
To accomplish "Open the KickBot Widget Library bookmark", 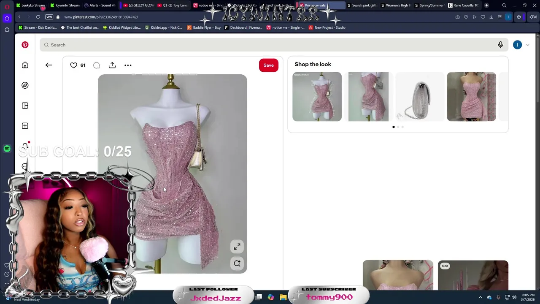I will (121, 27).
